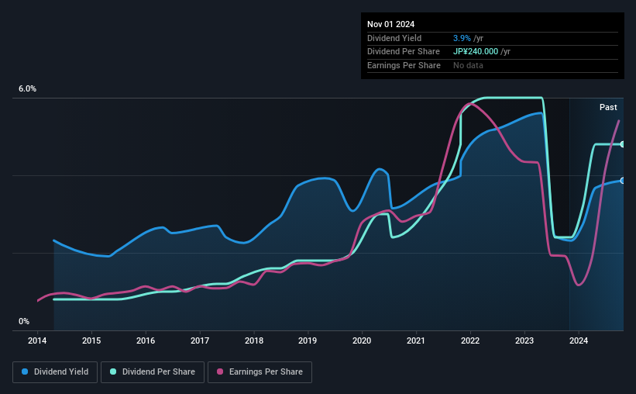Toggle the Dividend Per Share legend button
The width and height of the screenshot is (636, 394).
[x=153, y=372]
